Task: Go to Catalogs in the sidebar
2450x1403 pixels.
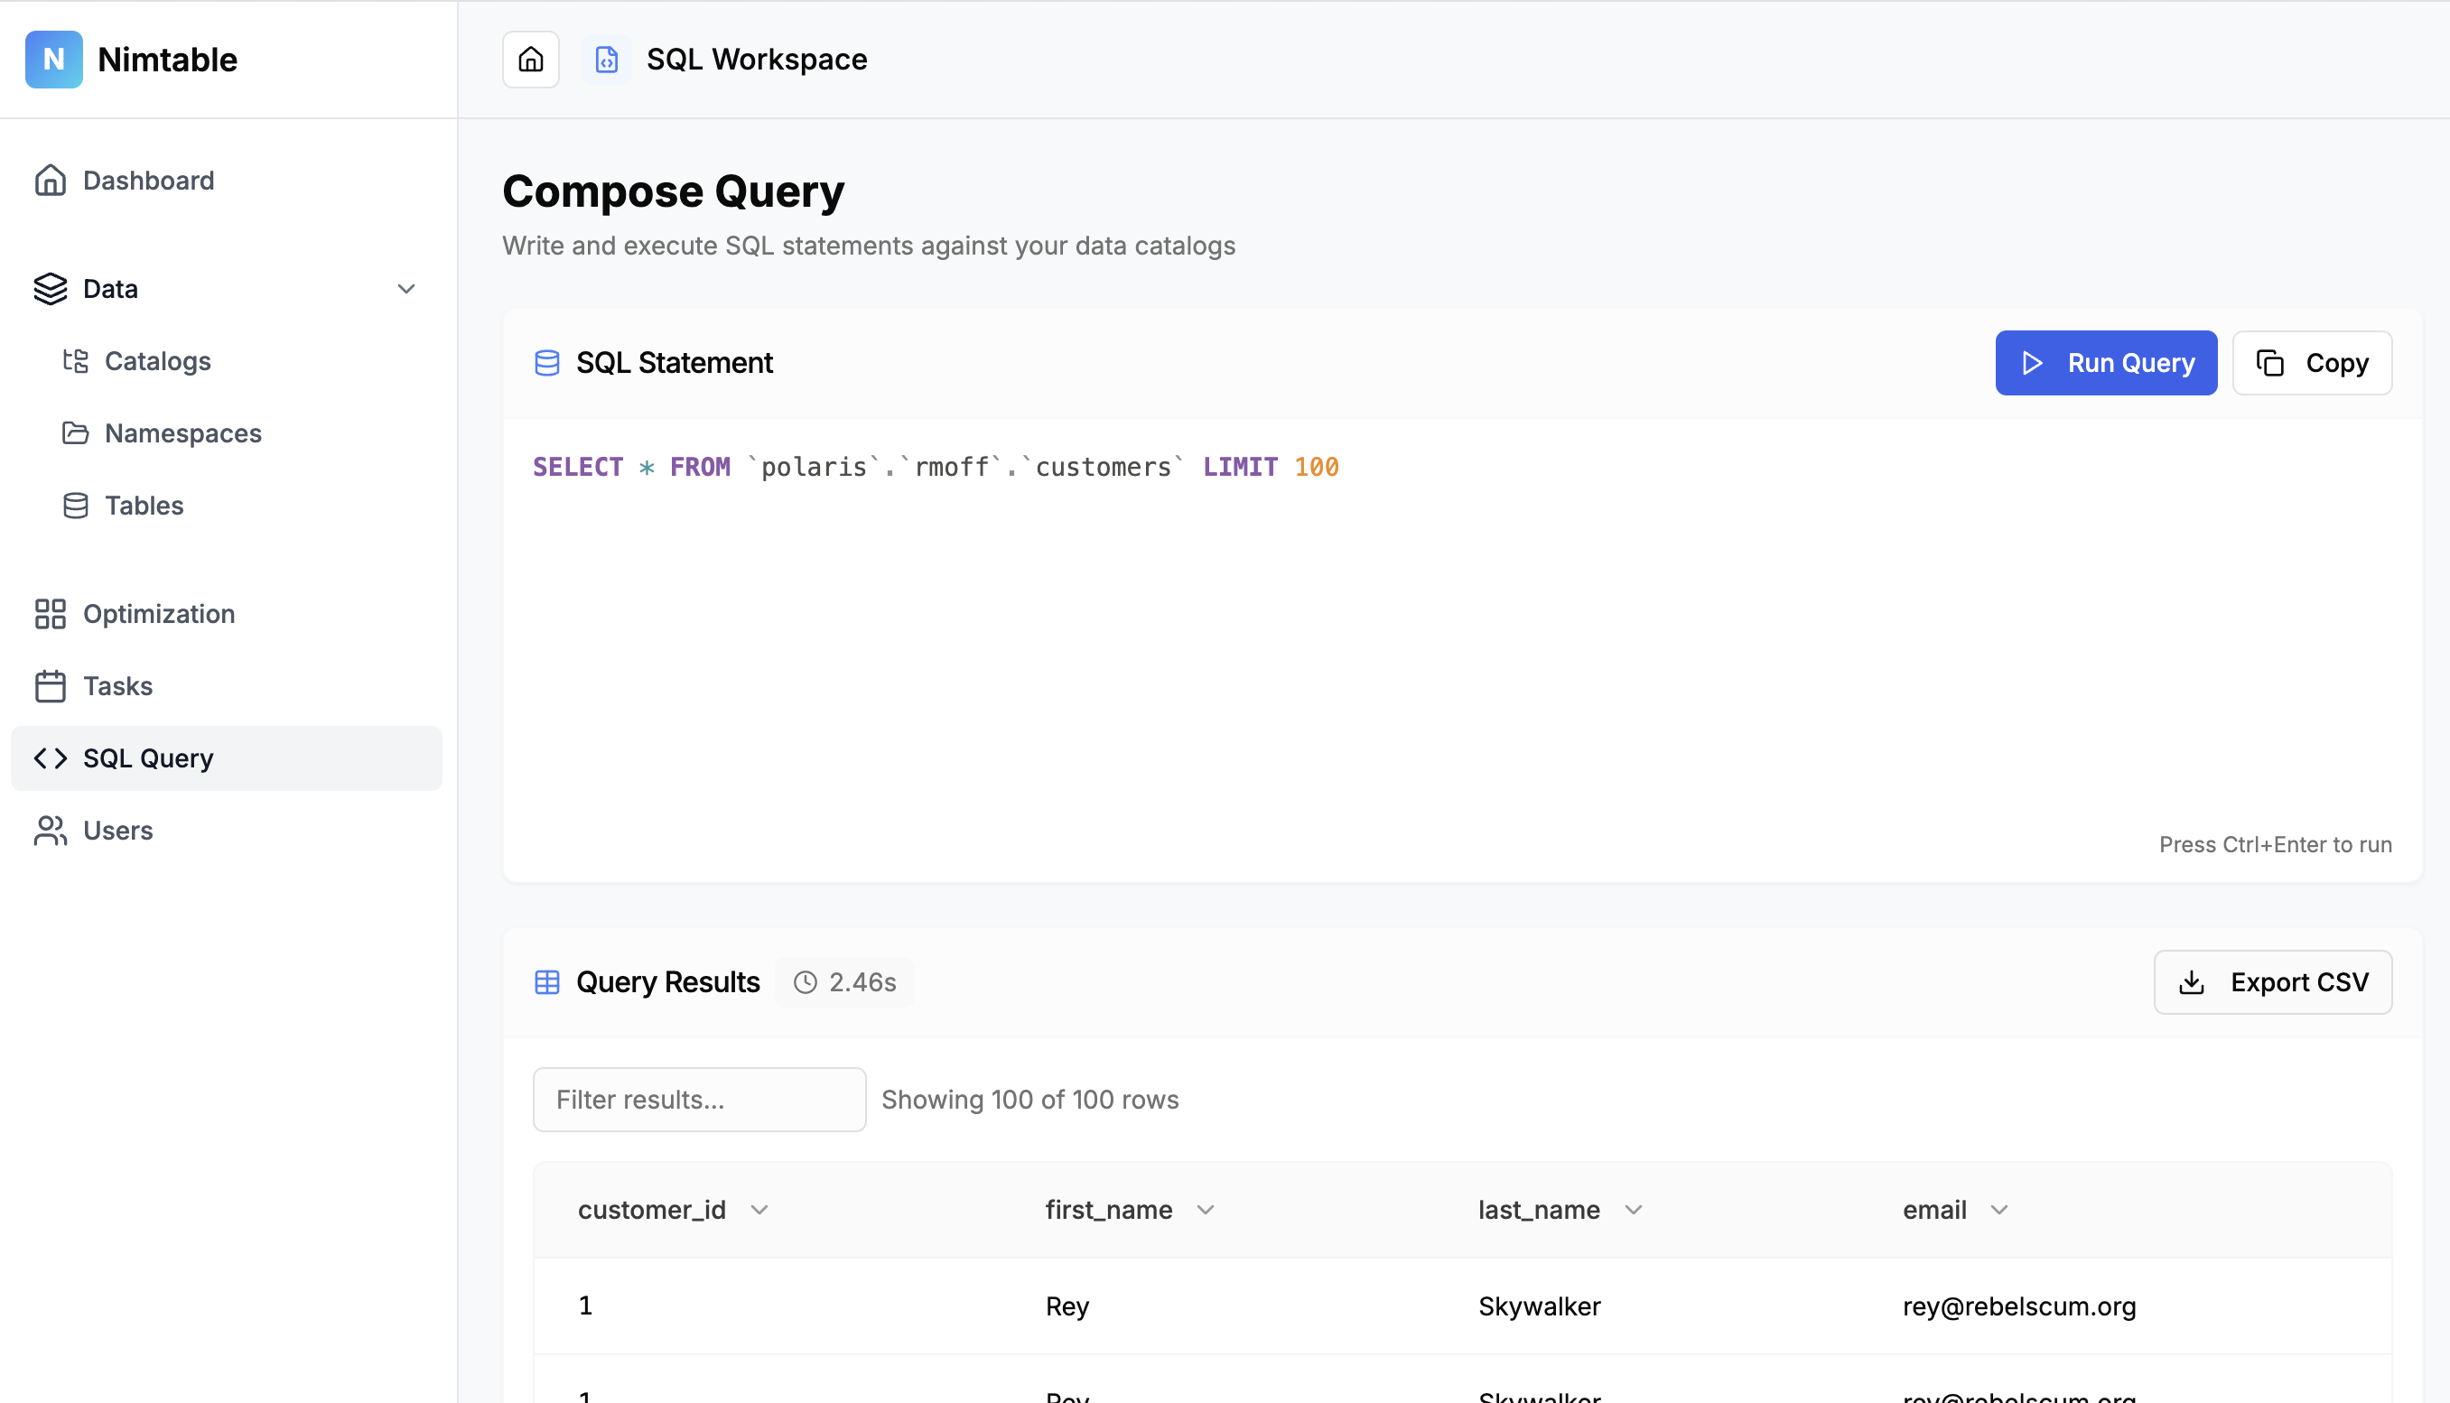Action: pos(157,361)
